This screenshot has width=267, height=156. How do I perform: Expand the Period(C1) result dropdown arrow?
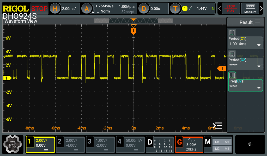tap(259, 45)
